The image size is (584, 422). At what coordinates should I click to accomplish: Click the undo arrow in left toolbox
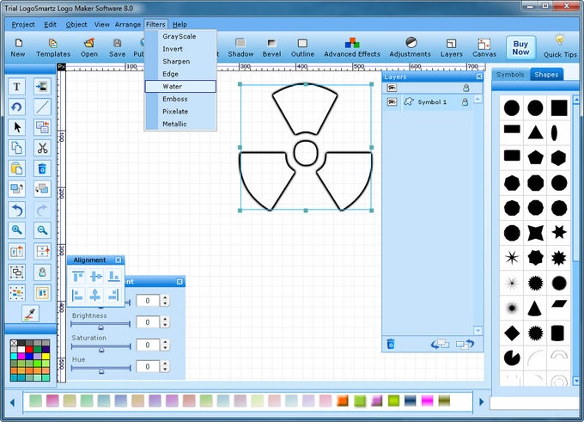[x=17, y=211]
